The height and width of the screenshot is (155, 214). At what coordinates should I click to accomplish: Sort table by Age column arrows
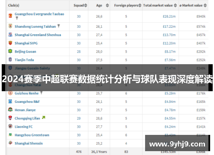coord(107,6)
